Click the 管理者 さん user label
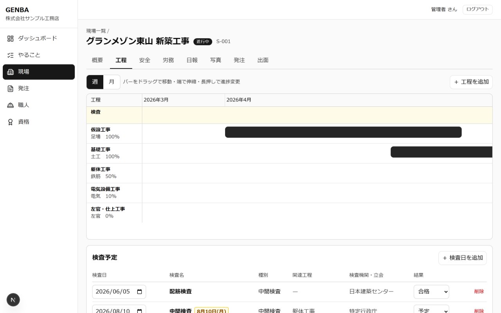 click(444, 9)
